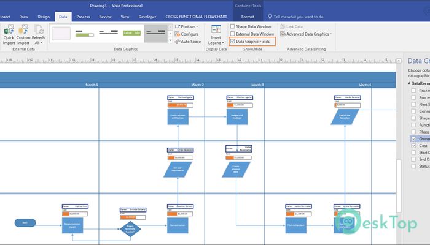Click the Auto Space icon
Image resolution: width=430 pixels, height=245 pixels.
point(178,42)
